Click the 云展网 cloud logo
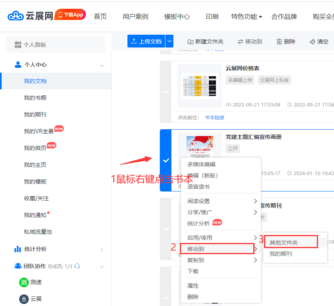The width and height of the screenshot is (334, 306). (x=16, y=16)
